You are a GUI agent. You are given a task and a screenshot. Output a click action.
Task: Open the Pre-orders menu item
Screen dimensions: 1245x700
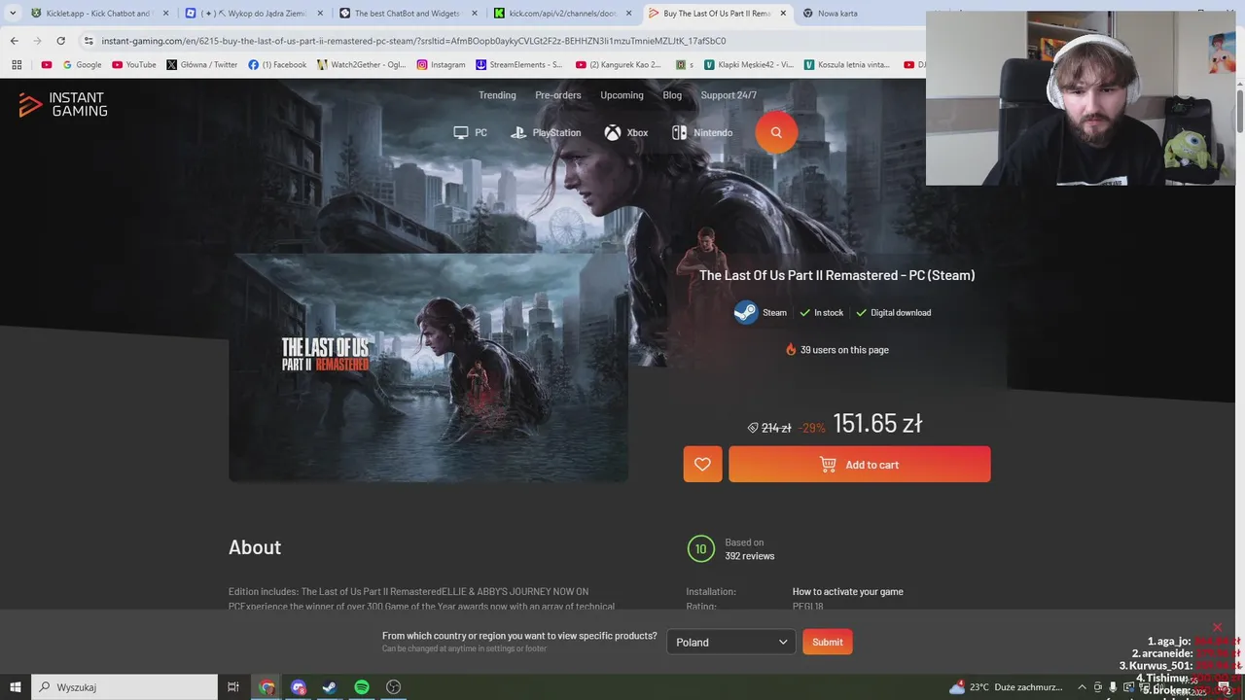click(x=558, y=95)
